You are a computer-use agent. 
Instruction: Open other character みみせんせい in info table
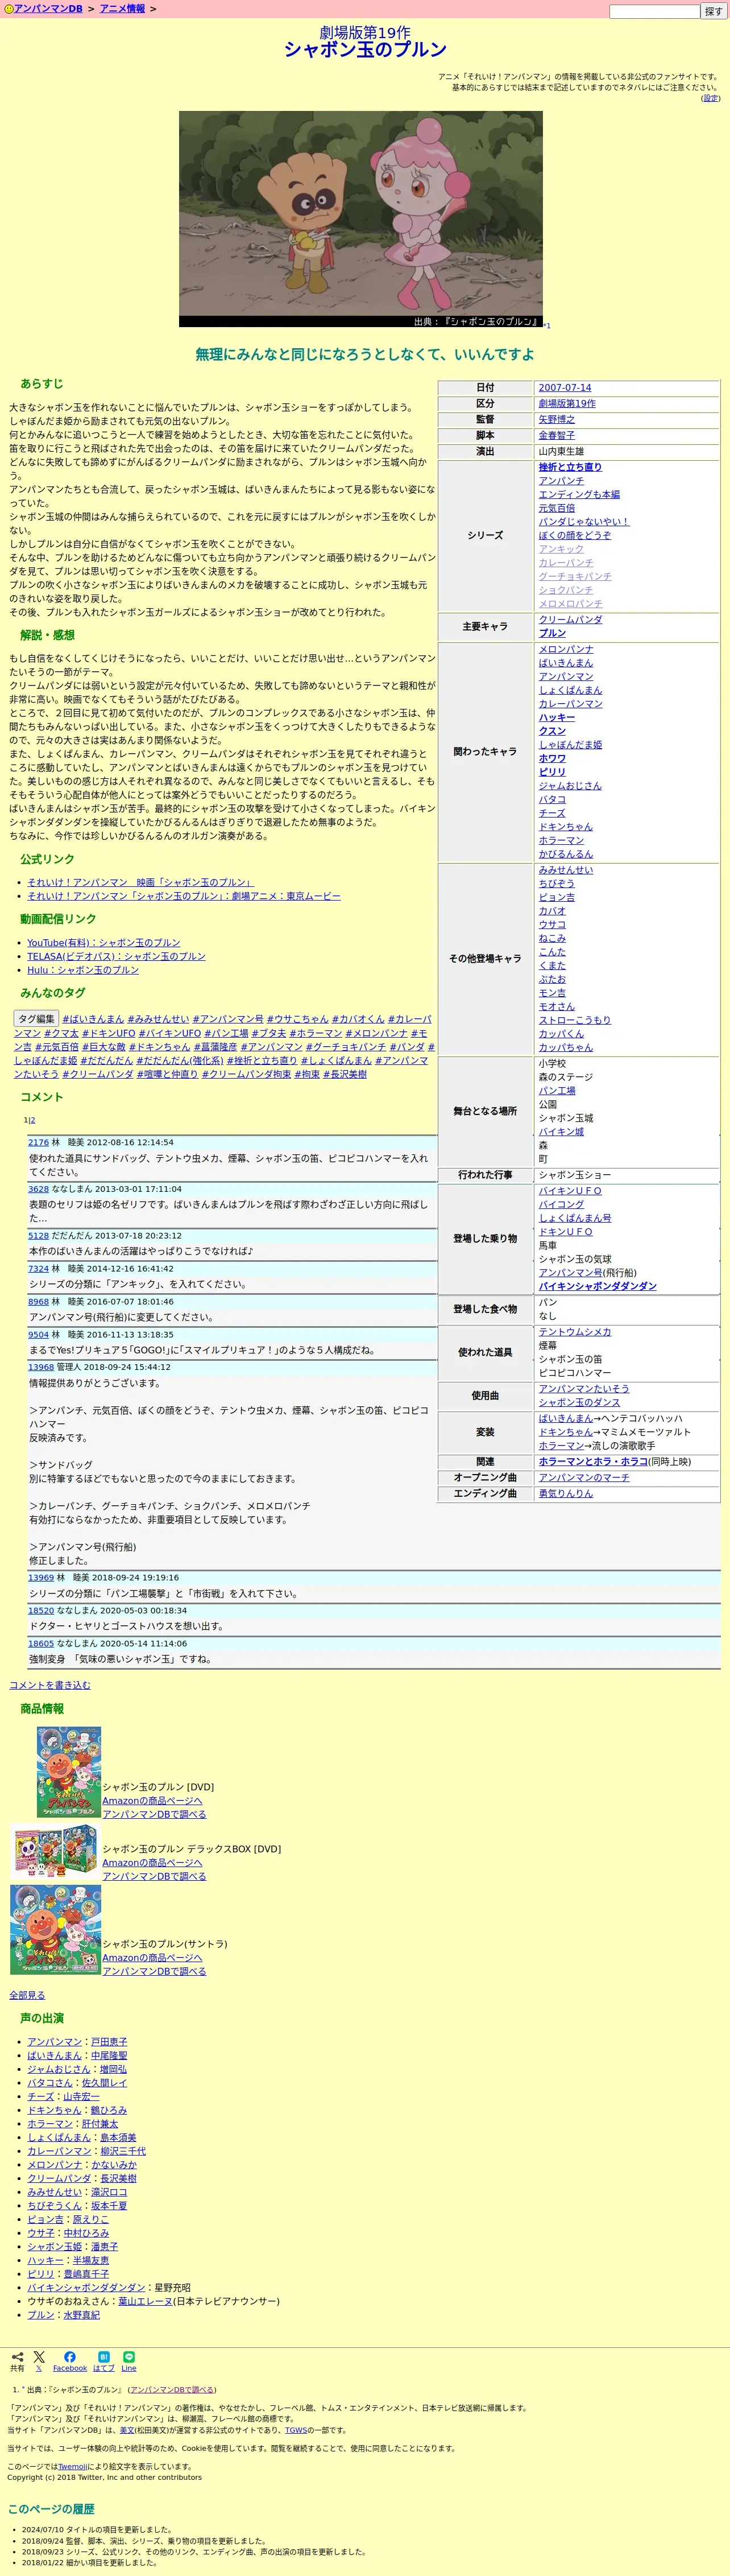pos(566,870)
